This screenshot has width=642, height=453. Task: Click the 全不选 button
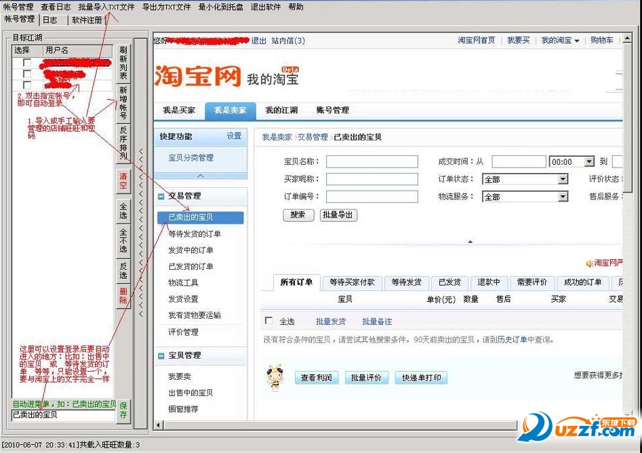(123, 240)
